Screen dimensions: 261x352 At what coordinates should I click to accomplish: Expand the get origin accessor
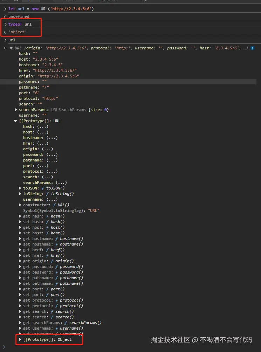[x=20, y=261]
